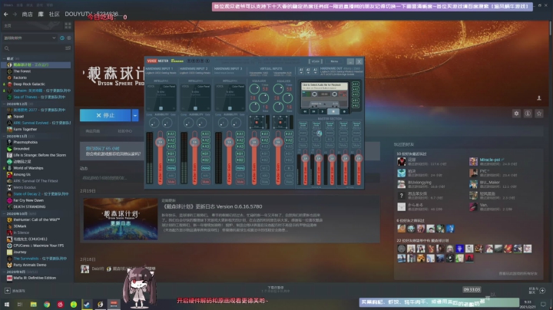Open the Steam community tab
The width and height of the screenshot is (553, 310).
tap(54, 14)
